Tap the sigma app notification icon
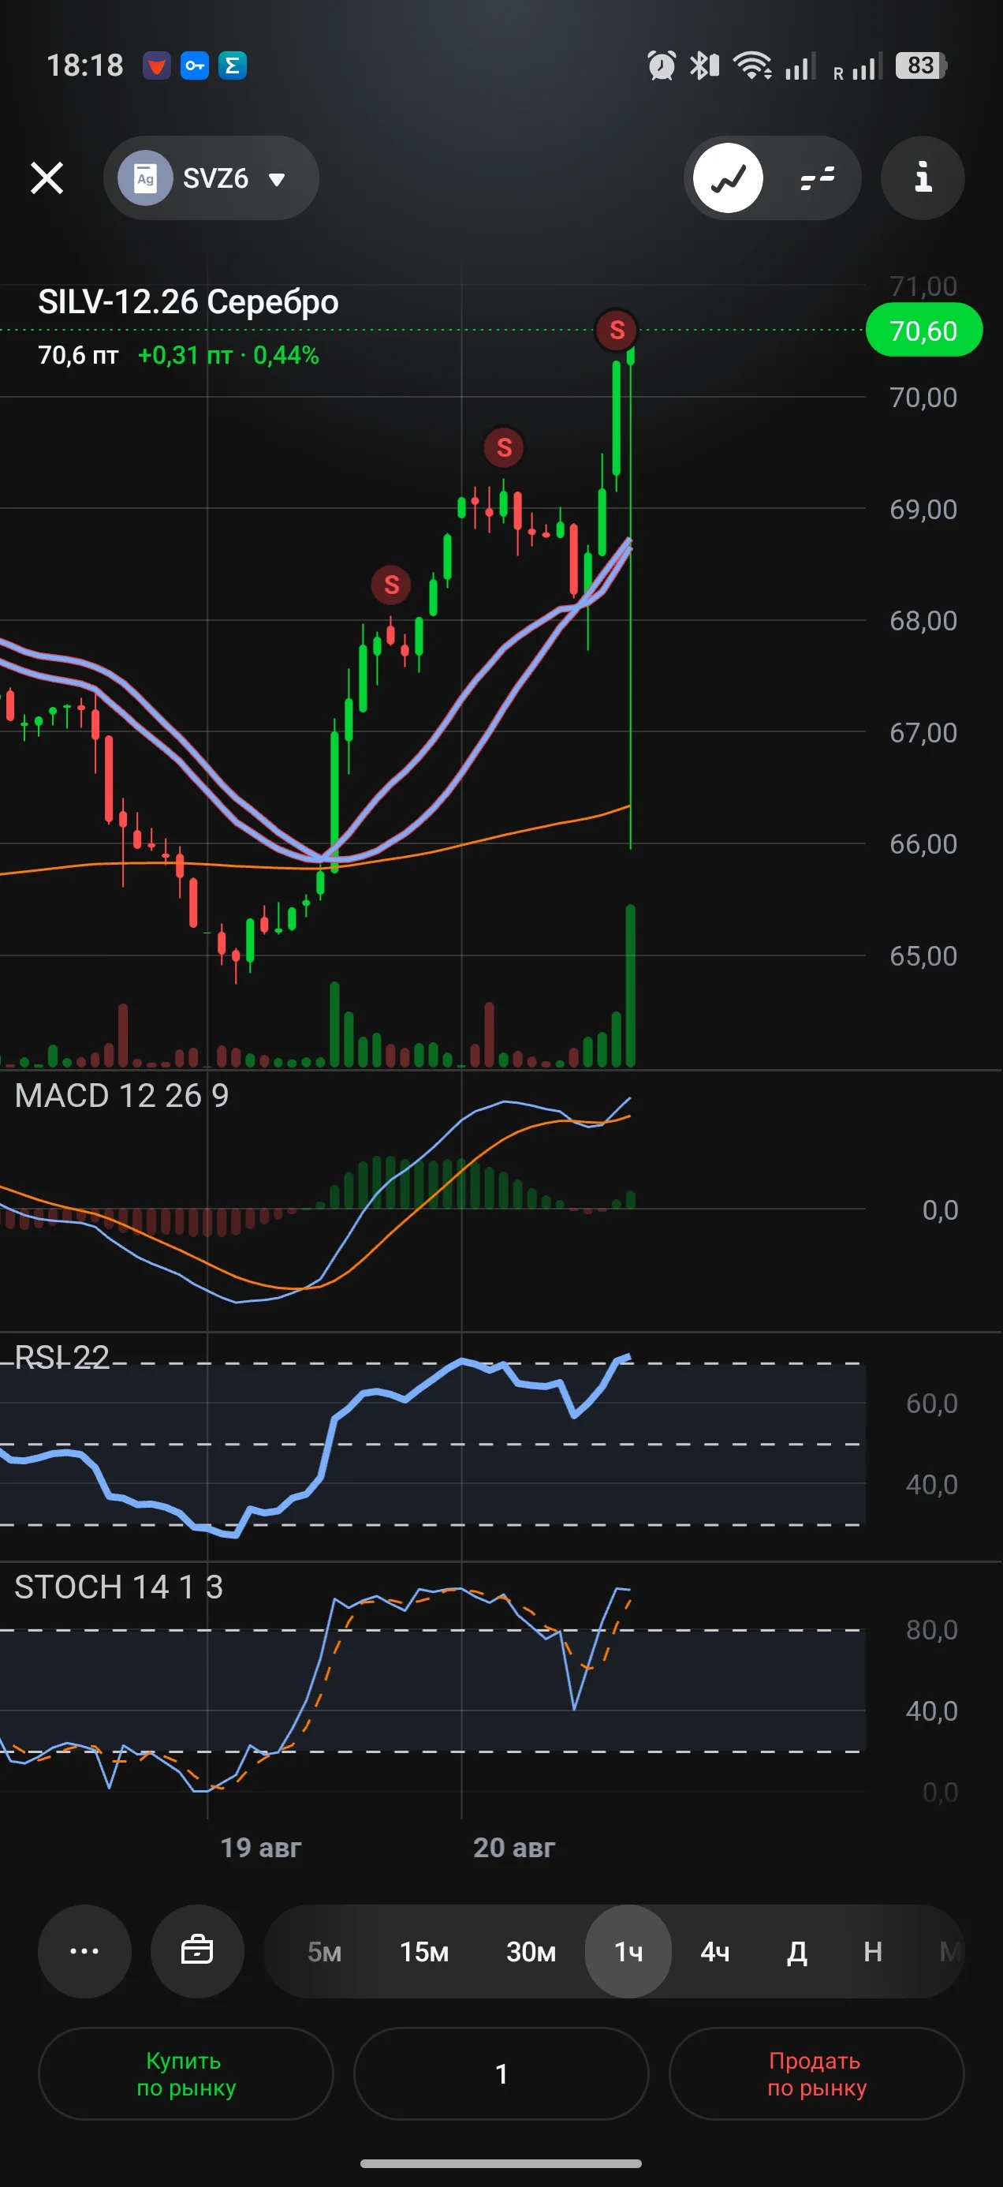 point(232,65)
